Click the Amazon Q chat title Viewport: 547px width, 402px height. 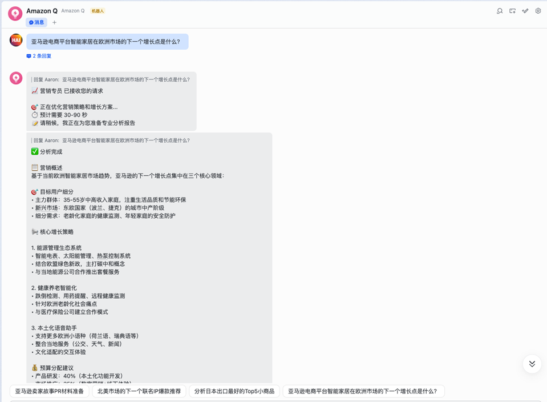point(42,11)
